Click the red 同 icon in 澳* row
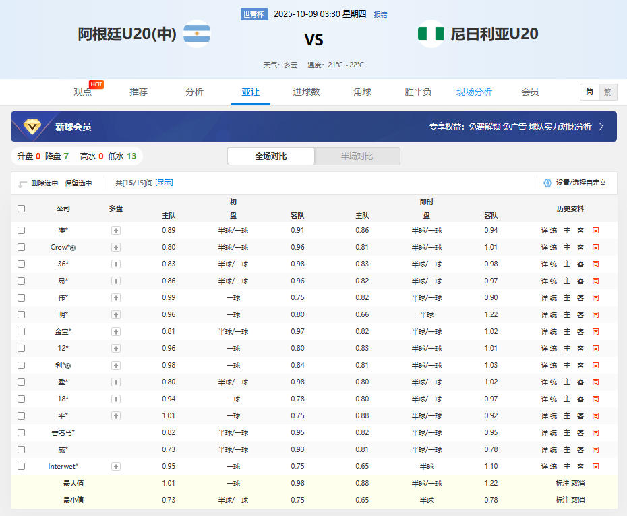627x516 pixels. [595, 231]
